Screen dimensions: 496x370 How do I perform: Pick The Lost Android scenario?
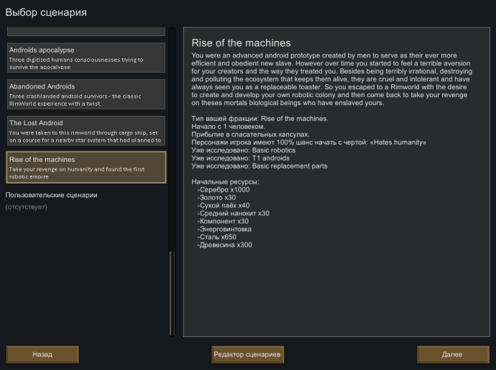click(86, 130)
